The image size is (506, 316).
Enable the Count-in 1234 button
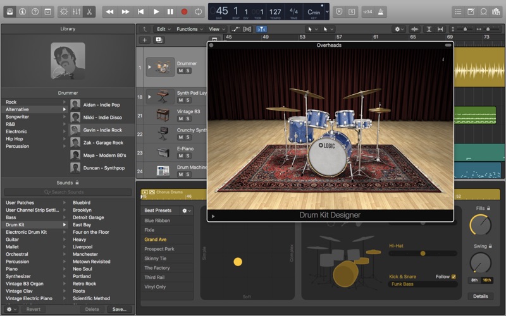pos(367,12)
